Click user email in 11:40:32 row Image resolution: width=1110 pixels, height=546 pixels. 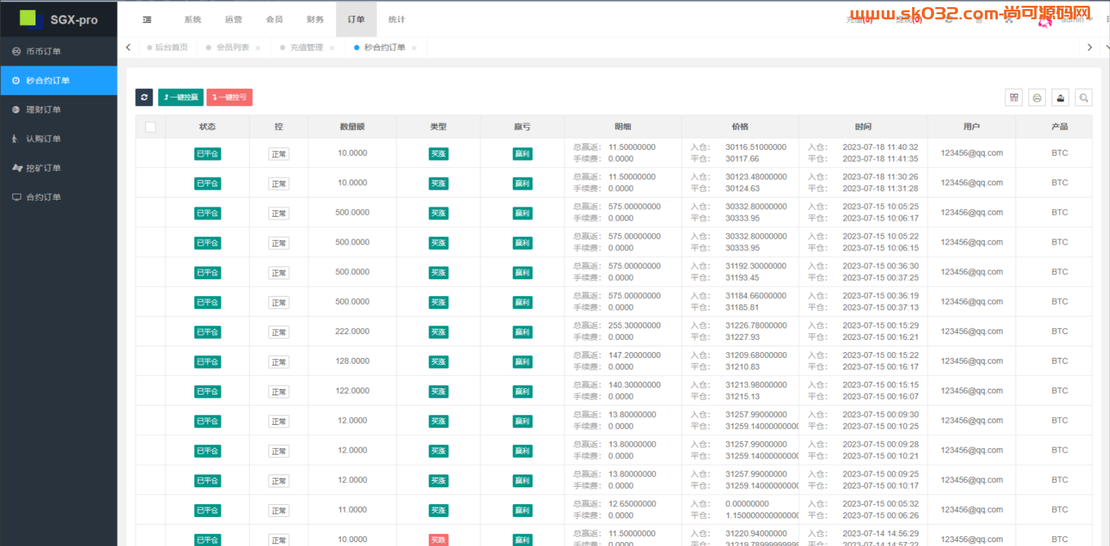(x=971, y=153)
